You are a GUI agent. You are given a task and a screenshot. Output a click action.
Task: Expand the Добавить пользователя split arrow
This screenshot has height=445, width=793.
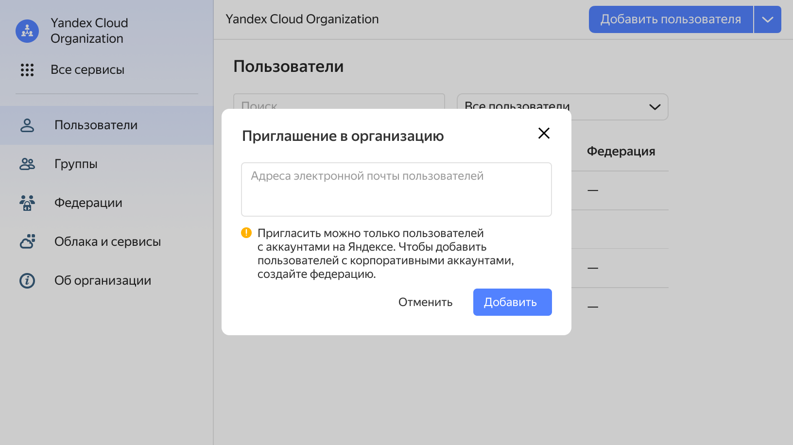tap(768, 19)
